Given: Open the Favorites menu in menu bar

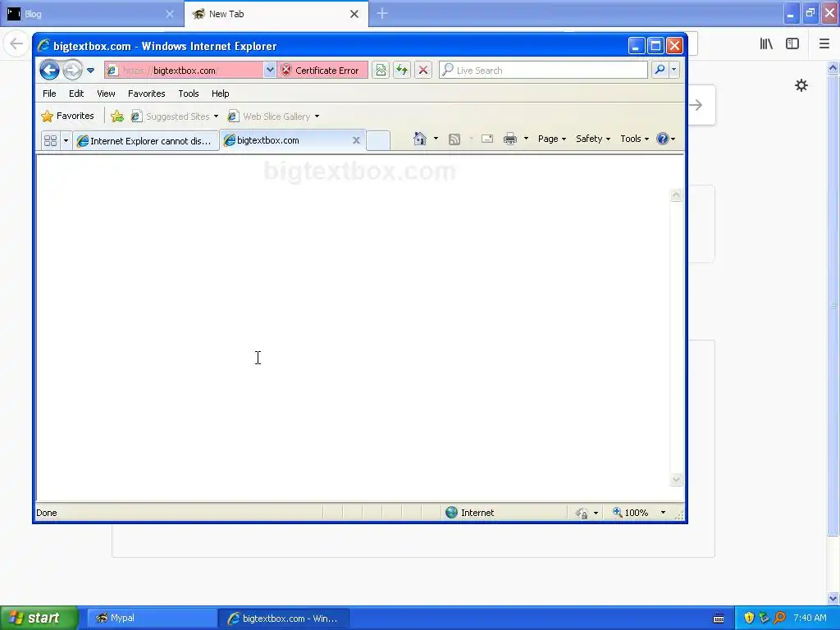Looking at the screenshot, I should pos(146,94).
